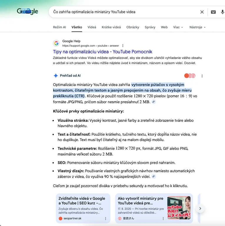The height and width of the screenshot is (226, 225).
Task: Start voice search with microphone icon
Action: coord(222,12)
